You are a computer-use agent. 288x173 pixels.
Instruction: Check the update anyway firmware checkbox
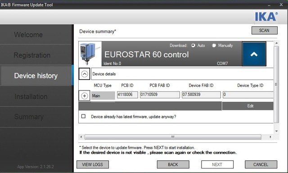83,116
